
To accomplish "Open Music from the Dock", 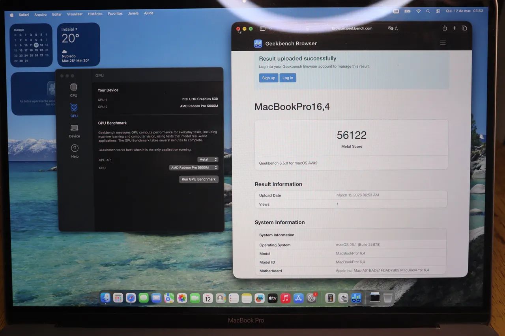I will (x=286, y=298).
